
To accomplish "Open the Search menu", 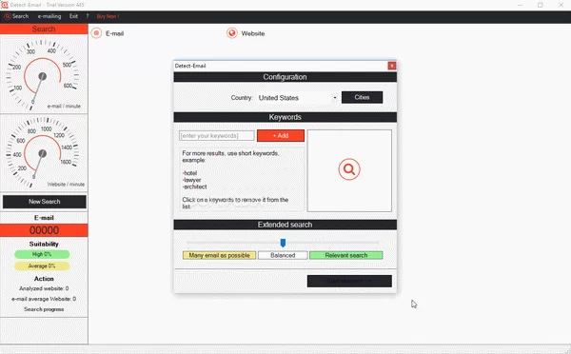I will 16,16.
